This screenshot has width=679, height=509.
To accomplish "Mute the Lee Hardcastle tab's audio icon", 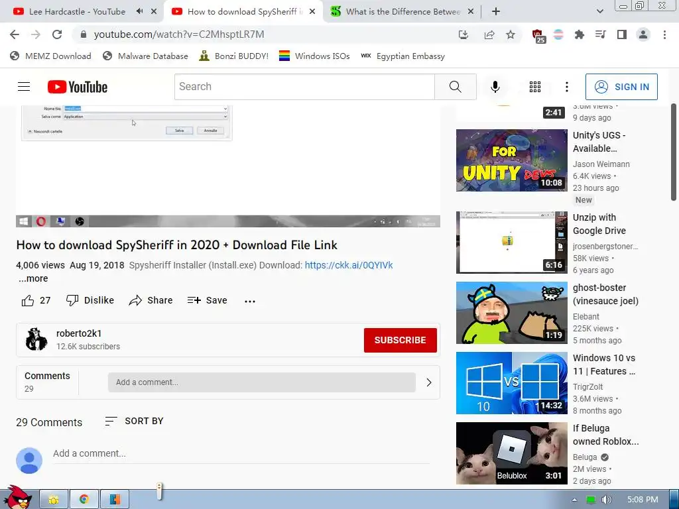I will (139, 11).
